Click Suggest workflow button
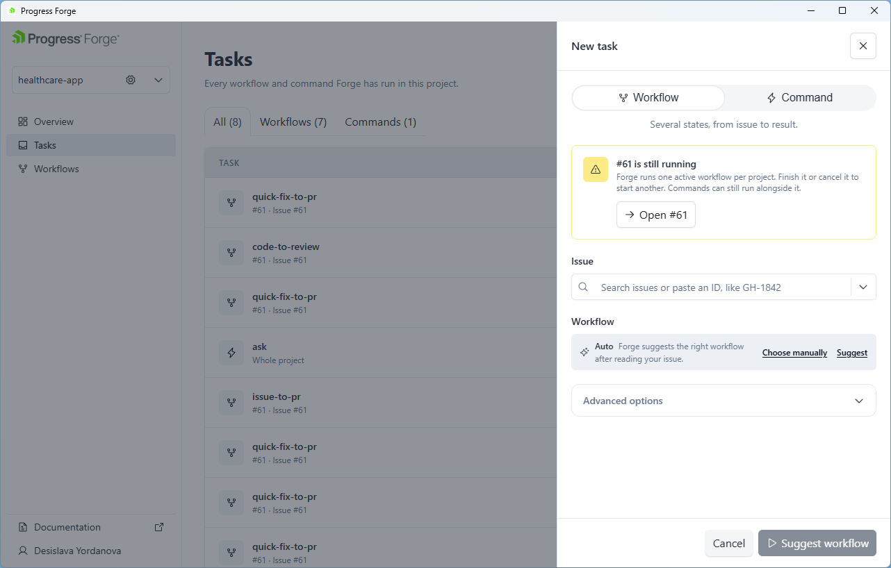The image size is (891, 568). point(817,544)
